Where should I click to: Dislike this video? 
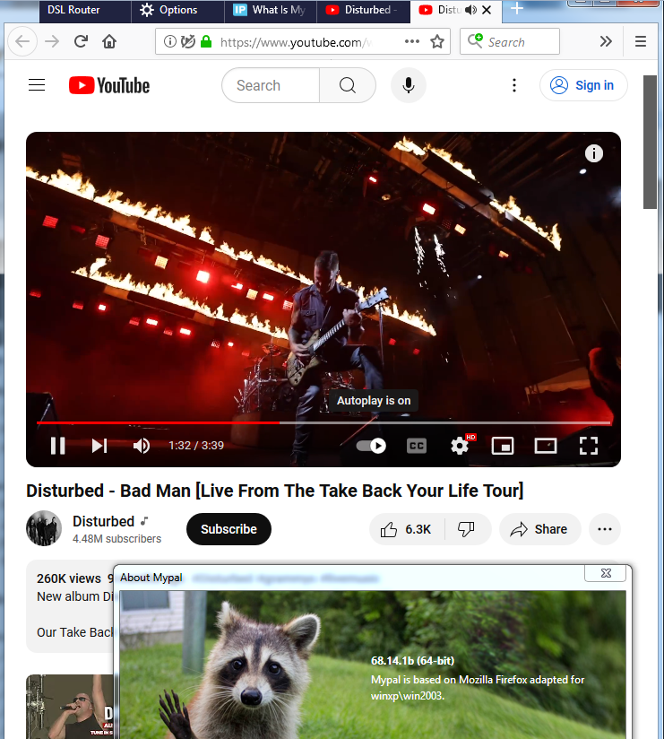coord(467,529)
